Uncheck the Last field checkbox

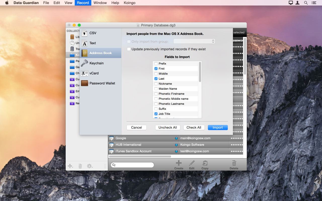coord(156,79)
